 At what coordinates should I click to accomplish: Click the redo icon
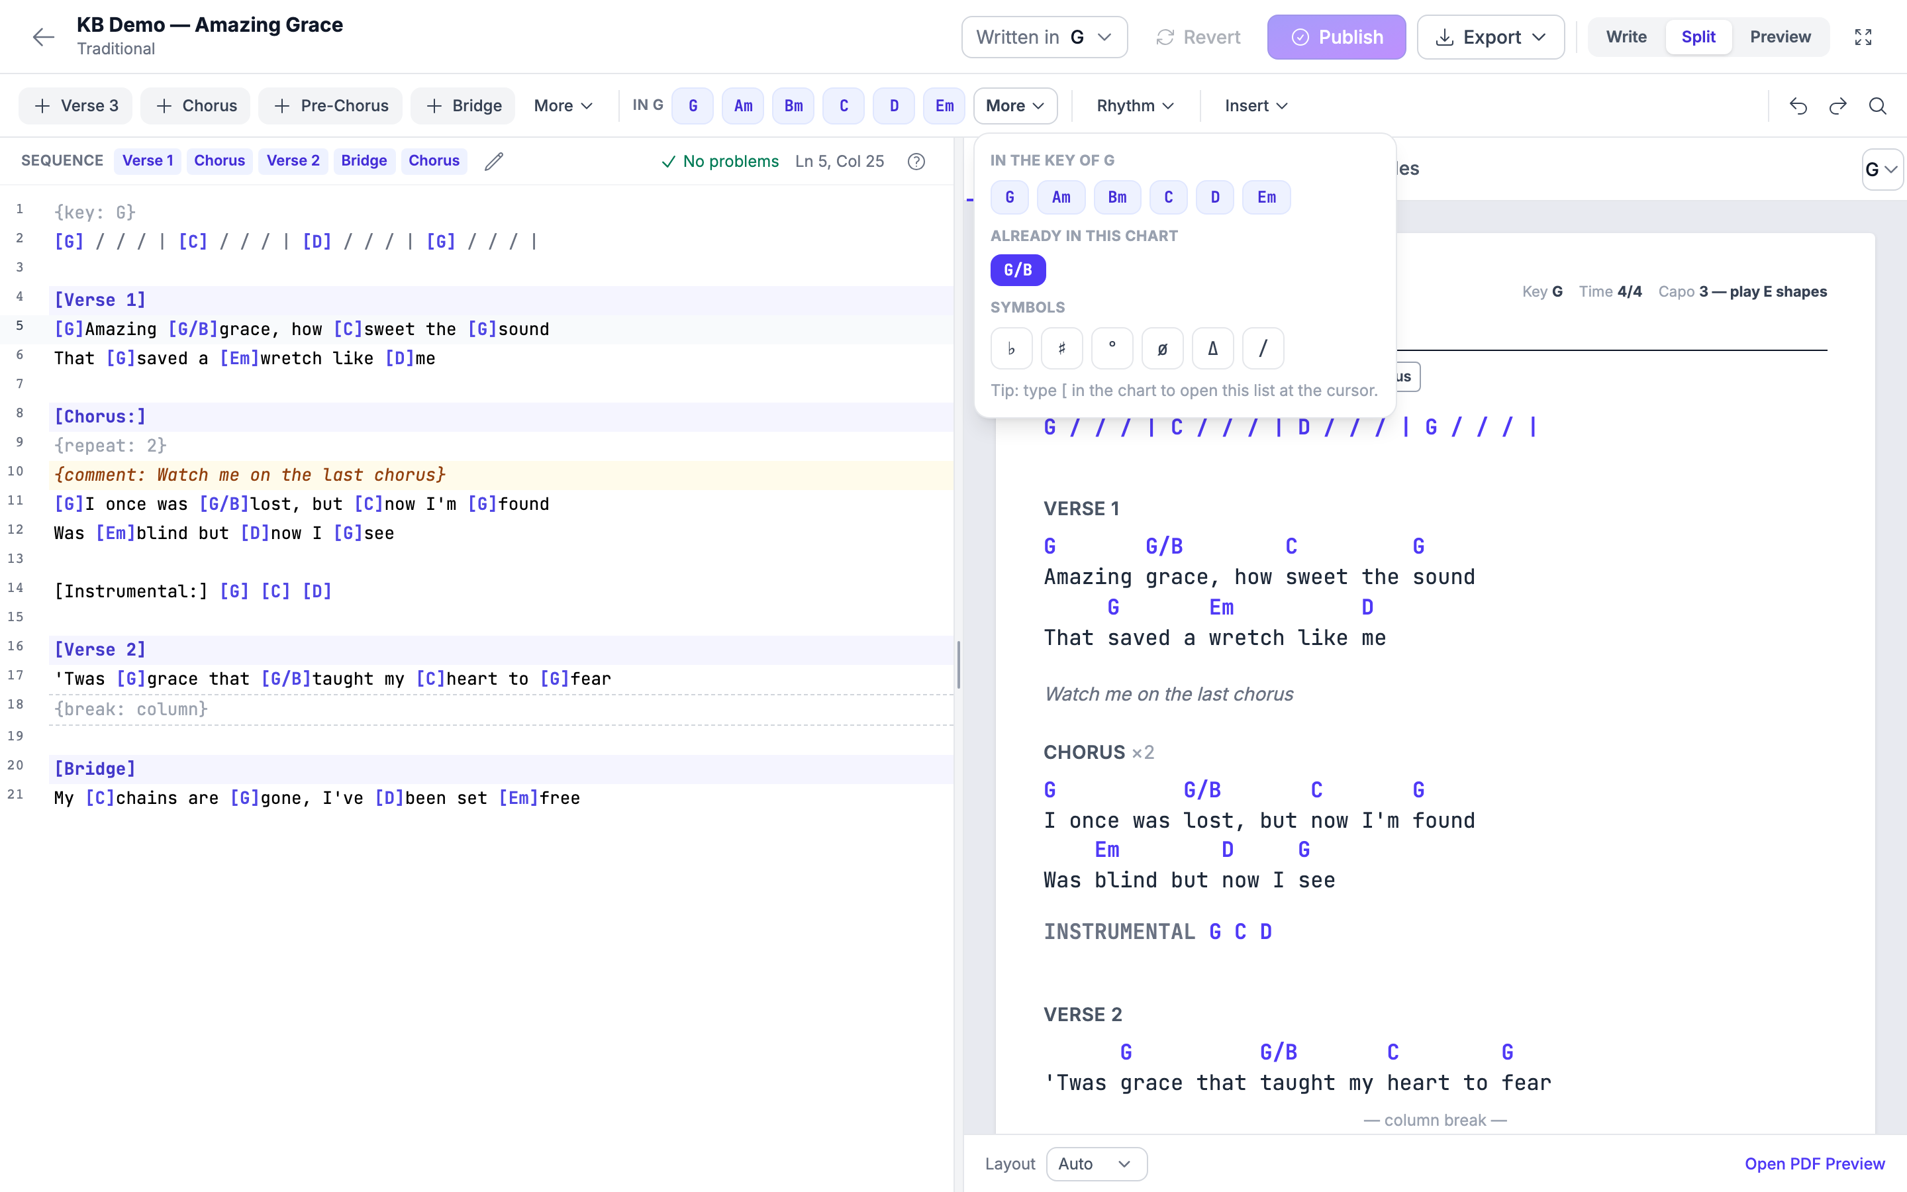[1837, 106]
